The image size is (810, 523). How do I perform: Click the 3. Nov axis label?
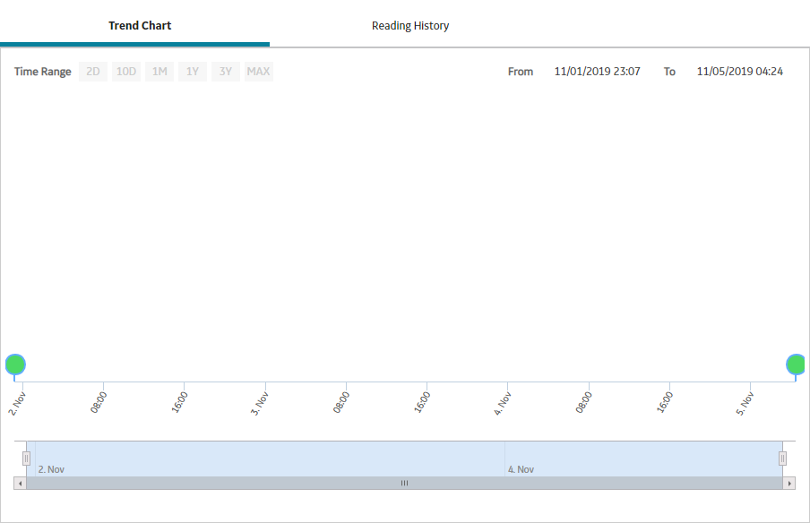(x=259, y=404)
